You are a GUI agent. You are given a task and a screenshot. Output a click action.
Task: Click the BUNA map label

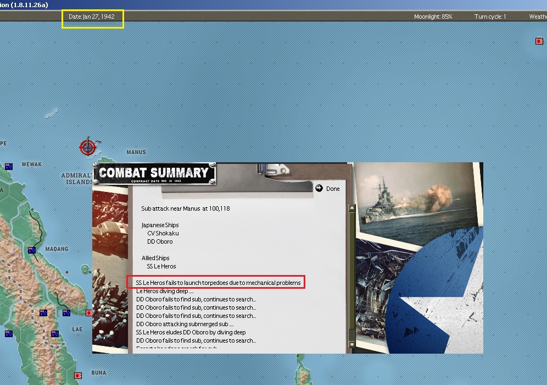pyautogui.click(x=99, y=373)
